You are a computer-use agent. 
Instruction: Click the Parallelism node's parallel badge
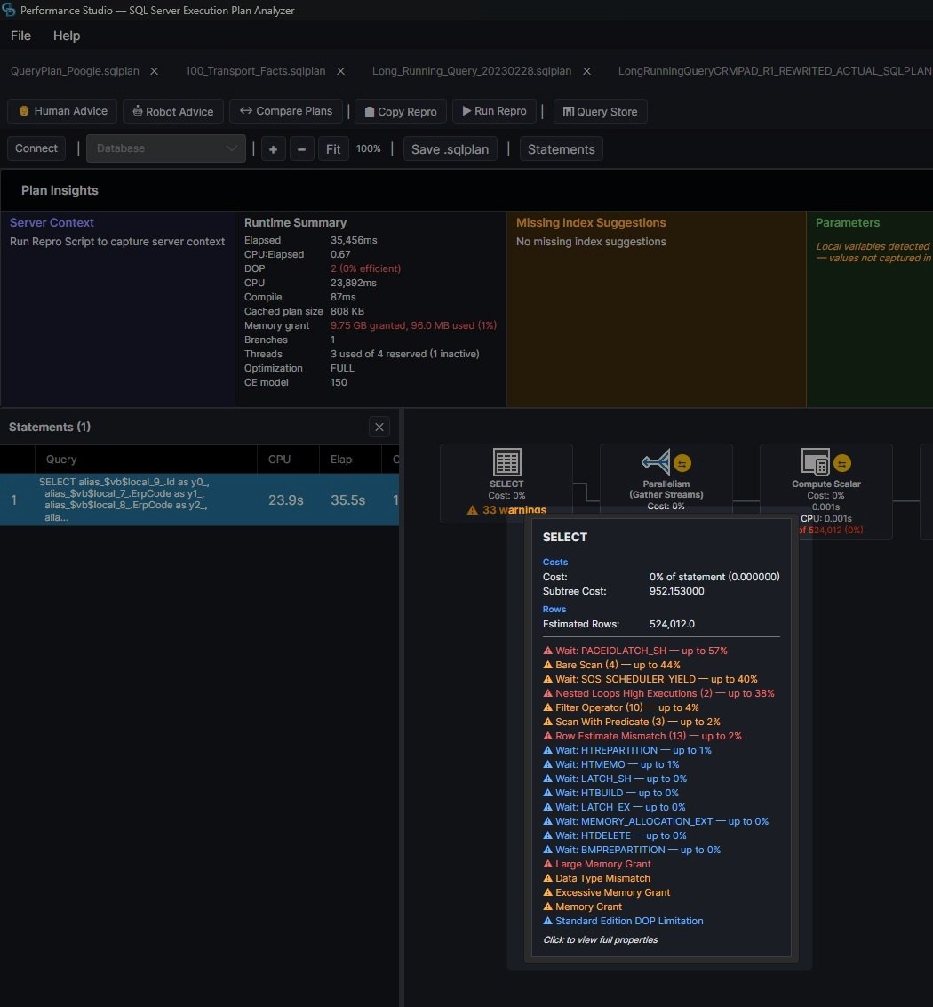point(682,462)
